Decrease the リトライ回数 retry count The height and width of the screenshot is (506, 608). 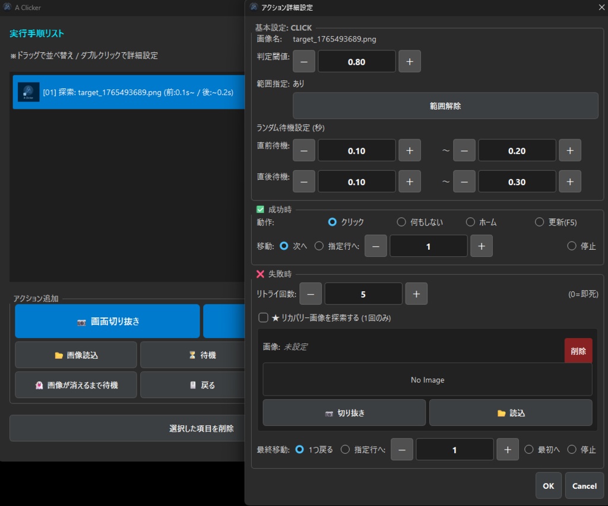tap(311, 294)
